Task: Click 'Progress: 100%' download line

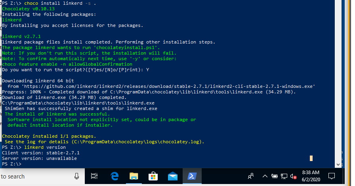Action: click(149, 92)
